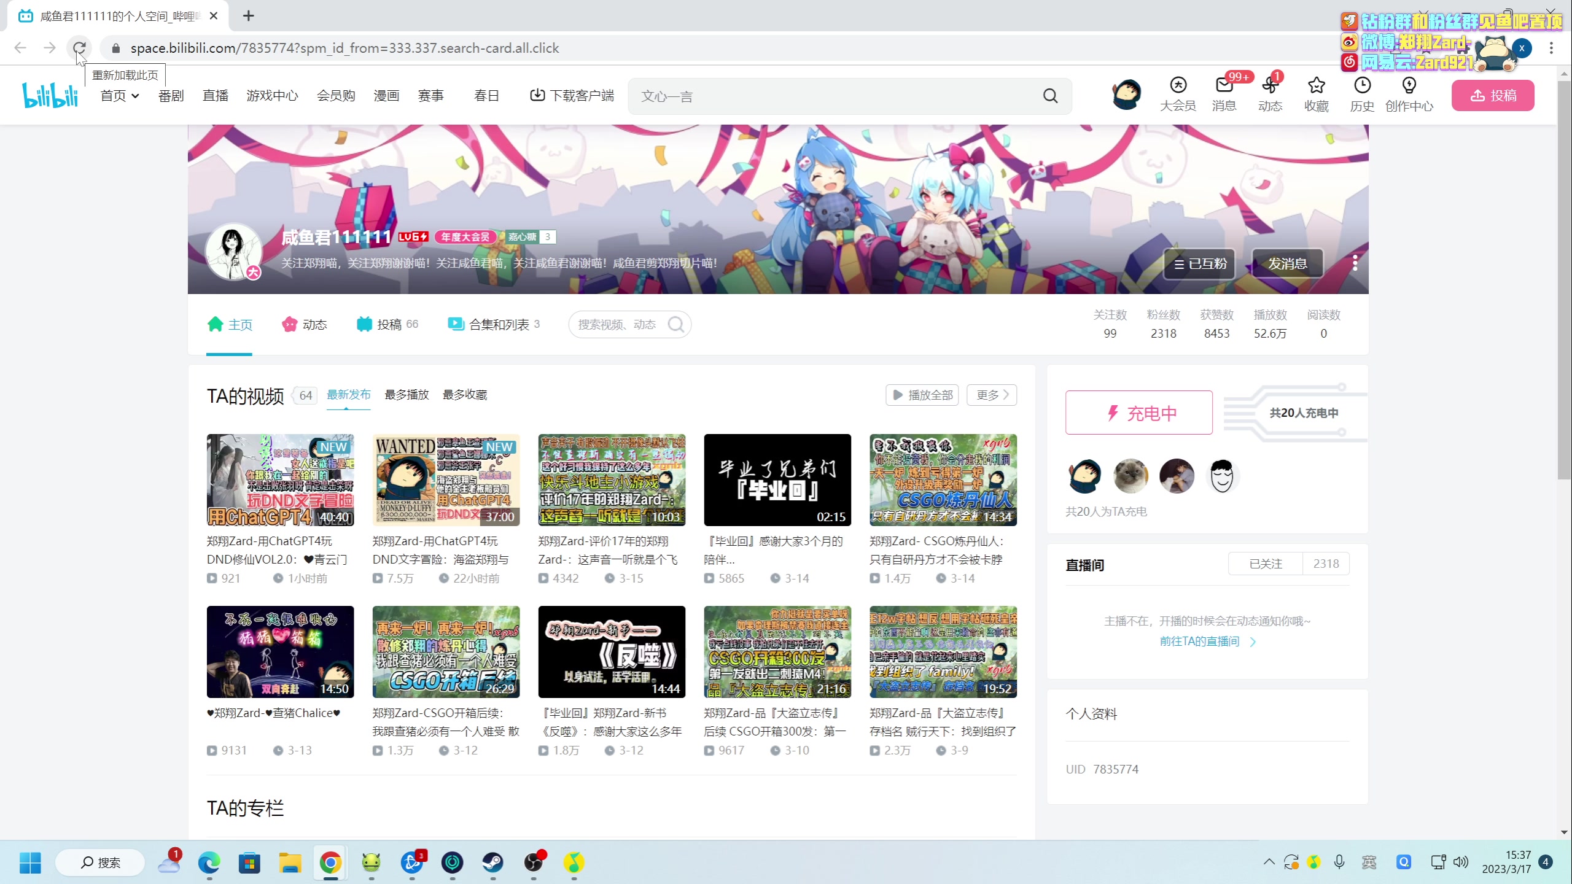Switch to the 投稿 tab
The width and height of the screenshot is (1572, 884).
pos(387,324)
